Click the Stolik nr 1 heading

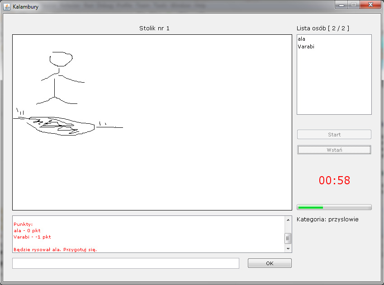point(154,28)
